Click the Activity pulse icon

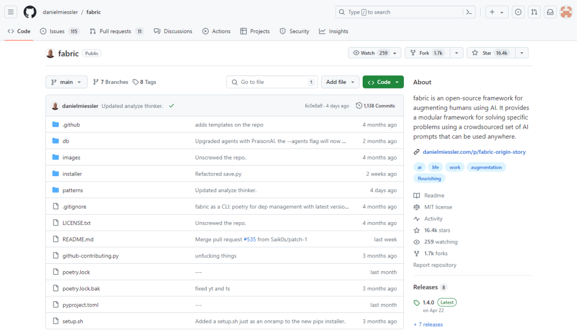(x=417, y=218)
